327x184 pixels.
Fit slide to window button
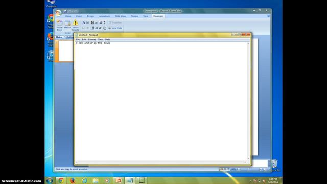pyautogui.click(x=265, y=169)
